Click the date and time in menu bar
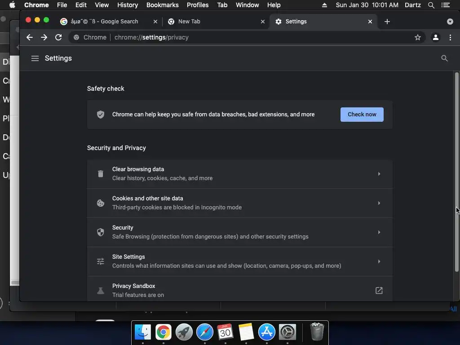The width and height of the screenshot is (460, 345). 367,5
